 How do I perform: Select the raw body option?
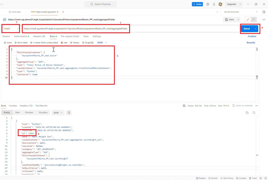tap(64, 43)
